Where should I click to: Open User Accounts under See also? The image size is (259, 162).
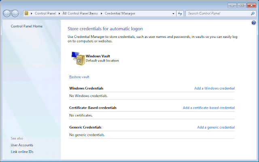(22, 145)
